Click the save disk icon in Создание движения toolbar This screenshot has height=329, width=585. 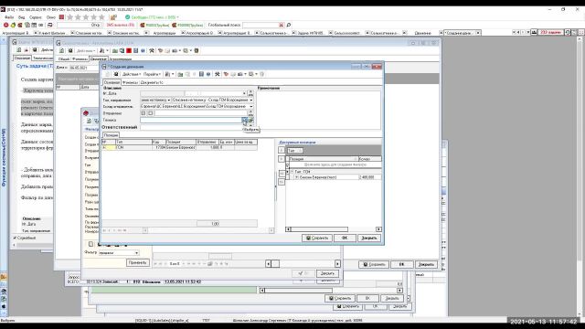tap(116, 74)
